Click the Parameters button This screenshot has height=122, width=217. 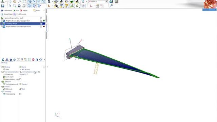[6, 11]
